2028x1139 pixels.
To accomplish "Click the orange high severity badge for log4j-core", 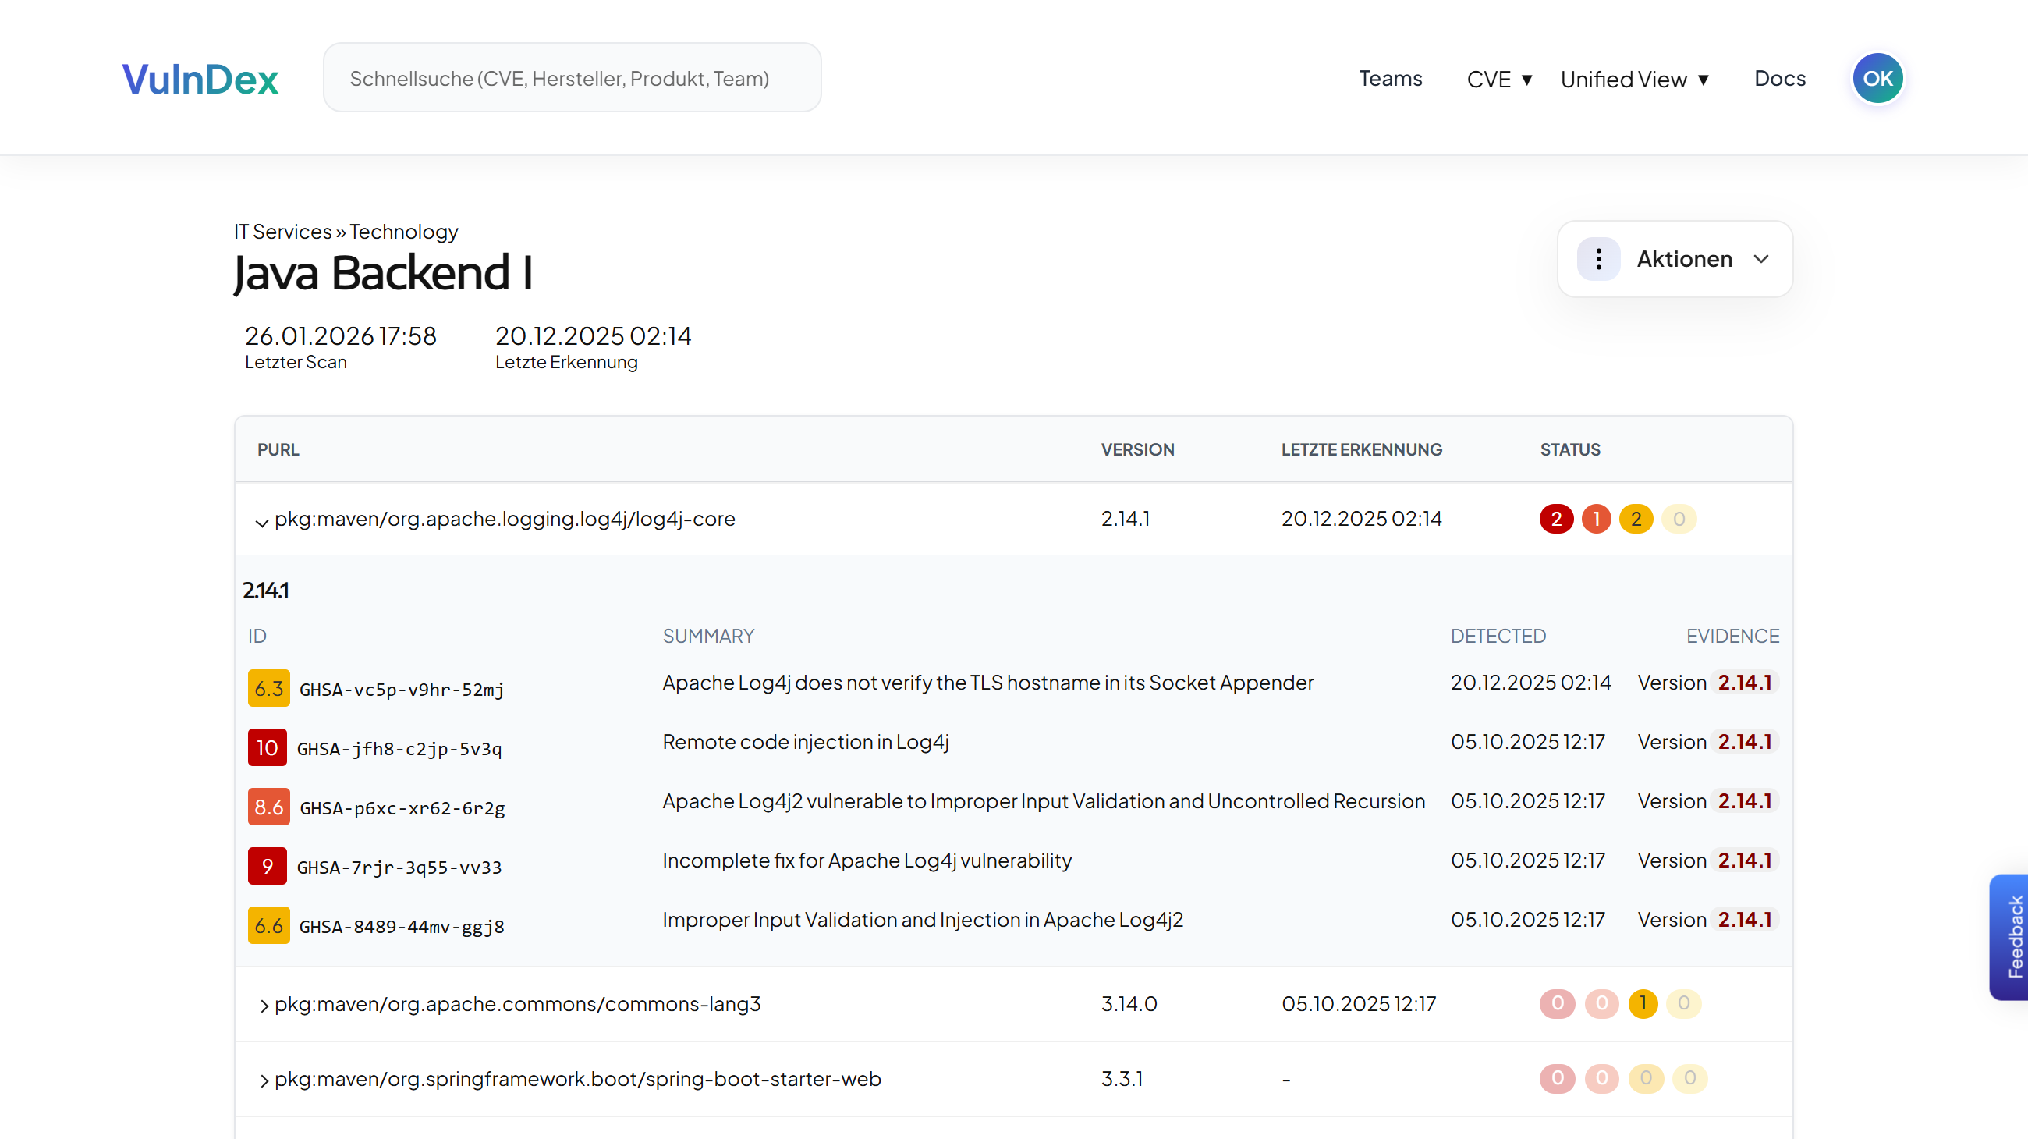I will click(1596, 519).
